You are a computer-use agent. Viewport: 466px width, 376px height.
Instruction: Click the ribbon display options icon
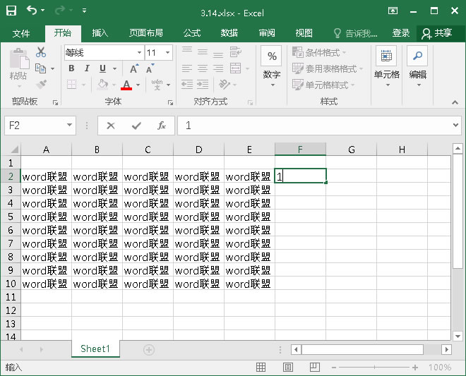point(393,11)
